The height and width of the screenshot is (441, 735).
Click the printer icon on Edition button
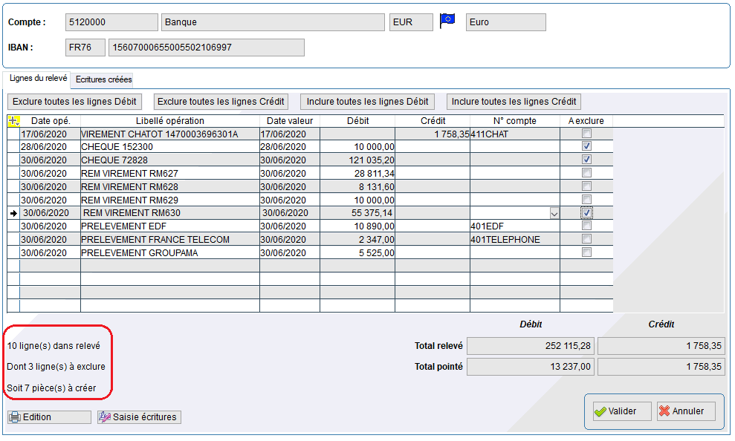(x=15, y=417)
